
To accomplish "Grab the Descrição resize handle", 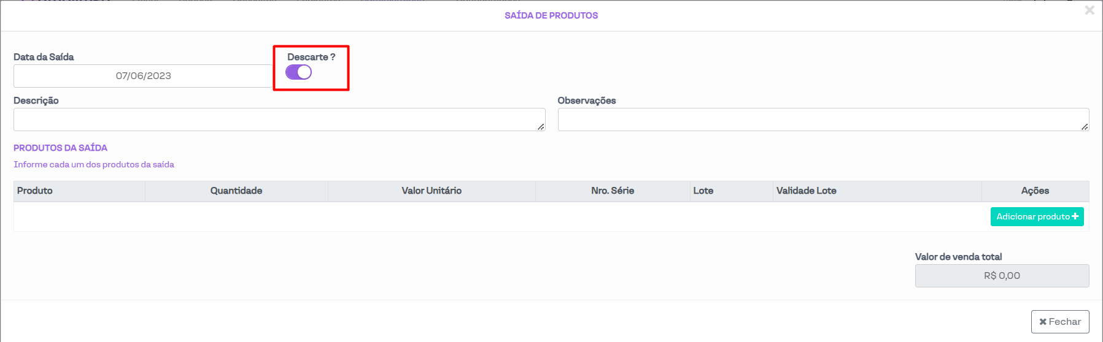I will click(541, 127).
